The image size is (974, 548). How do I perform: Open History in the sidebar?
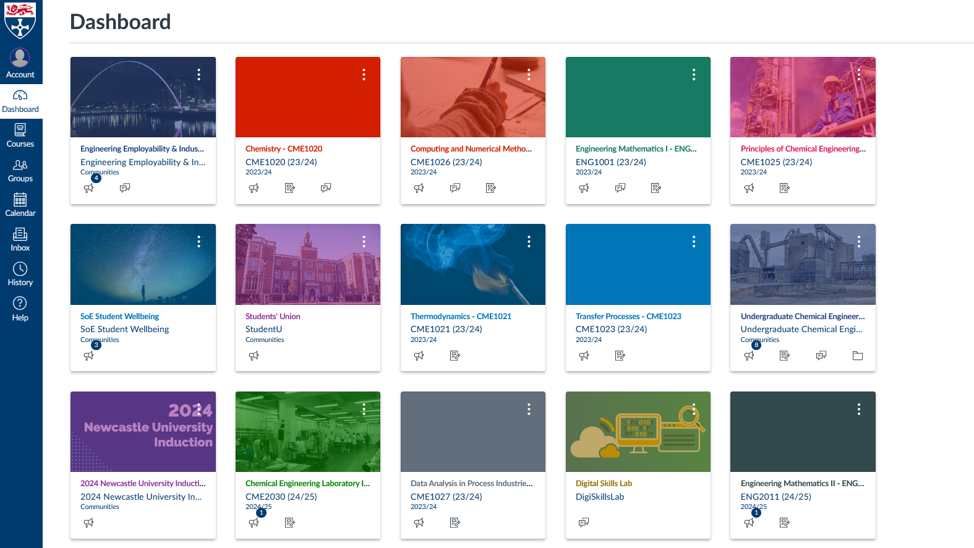pyautogui.click(x=20, y=275)
